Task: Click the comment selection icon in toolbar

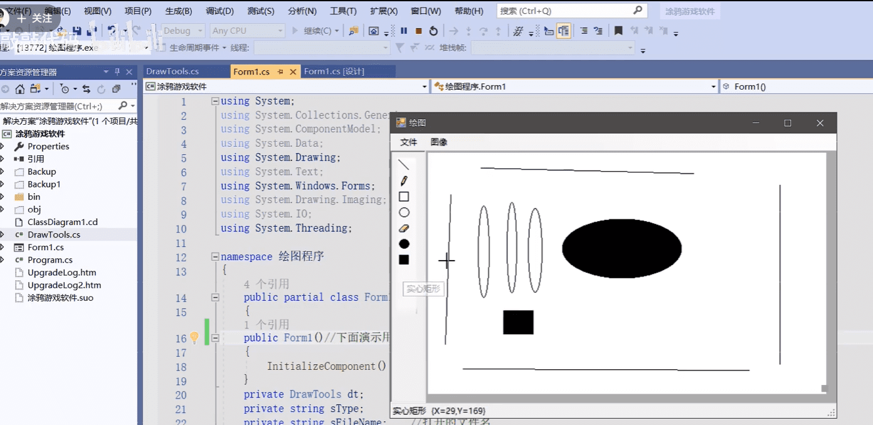Action: click(584, 31)
